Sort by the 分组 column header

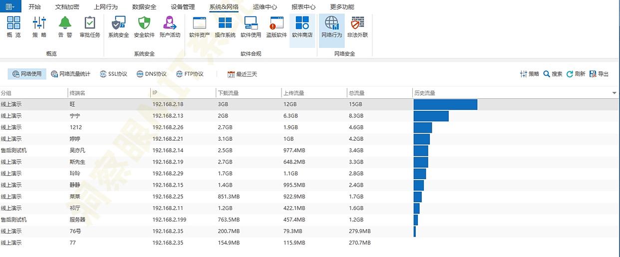33,93
